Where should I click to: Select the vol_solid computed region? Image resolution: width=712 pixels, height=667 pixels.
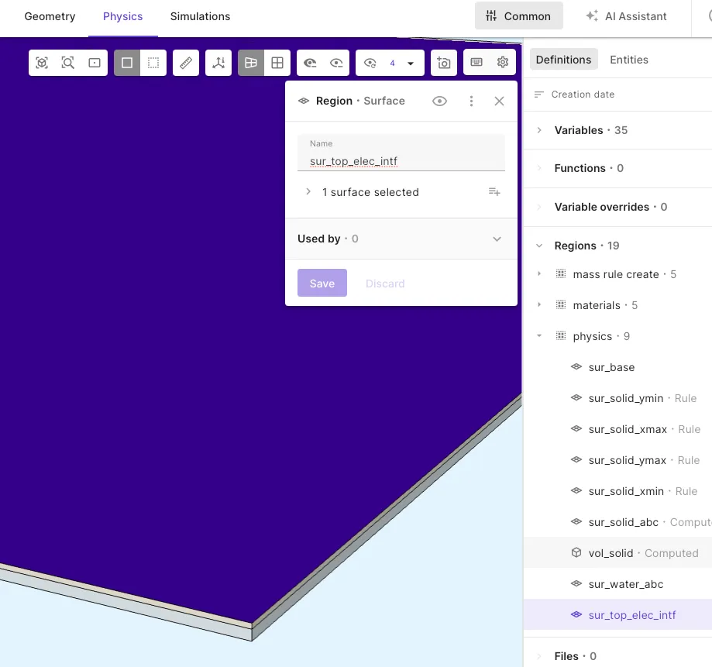[617, 553]
